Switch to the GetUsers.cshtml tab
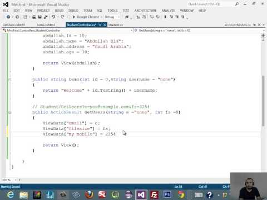The width and height of the screenshot is (267, 200). [x=14, y=24]
